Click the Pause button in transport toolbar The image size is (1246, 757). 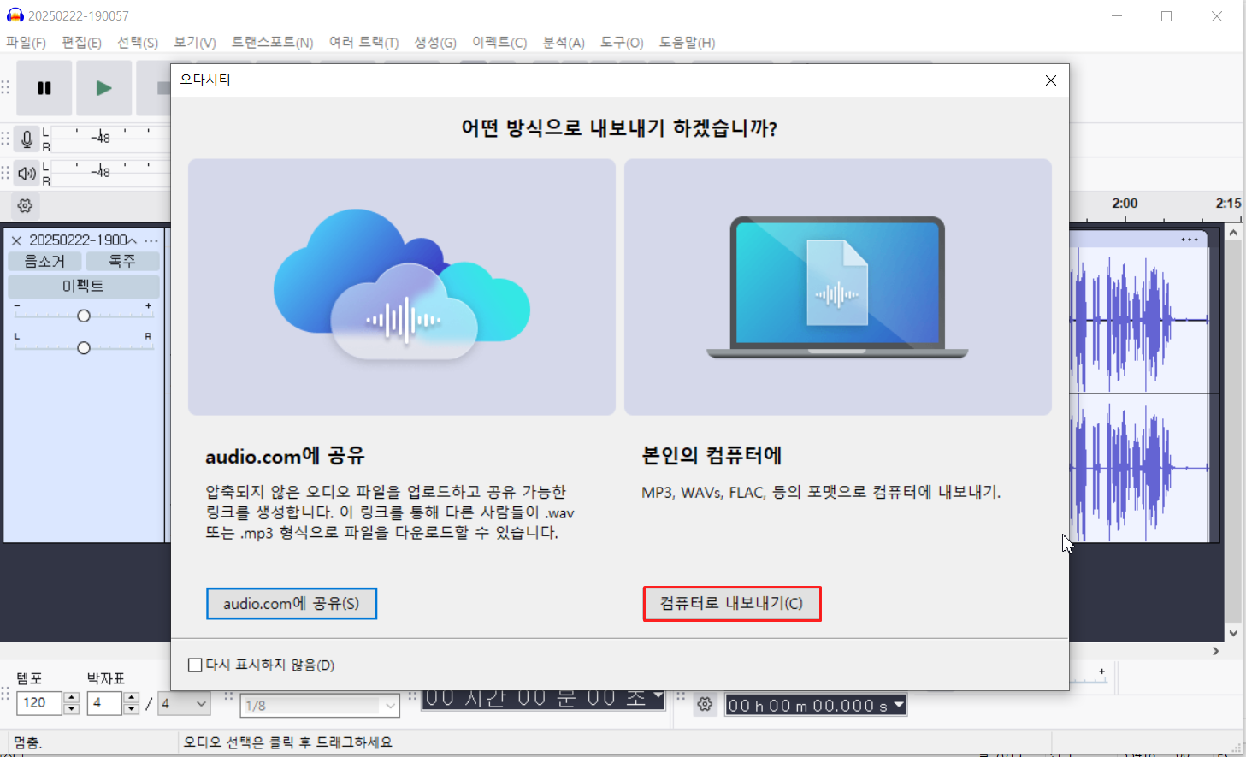44,88
